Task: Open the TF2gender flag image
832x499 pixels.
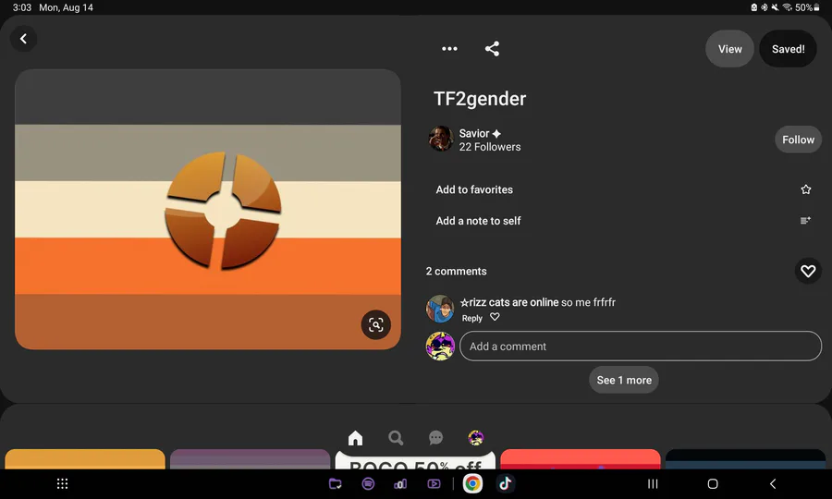Action: pyautogui.click(x=208, y=209)
